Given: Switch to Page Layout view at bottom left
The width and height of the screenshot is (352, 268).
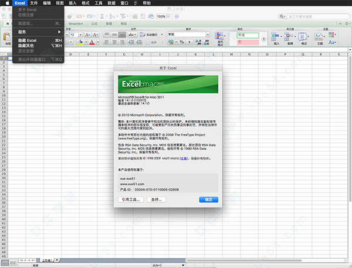Looking at the screenshot, I should pos(13,262).
